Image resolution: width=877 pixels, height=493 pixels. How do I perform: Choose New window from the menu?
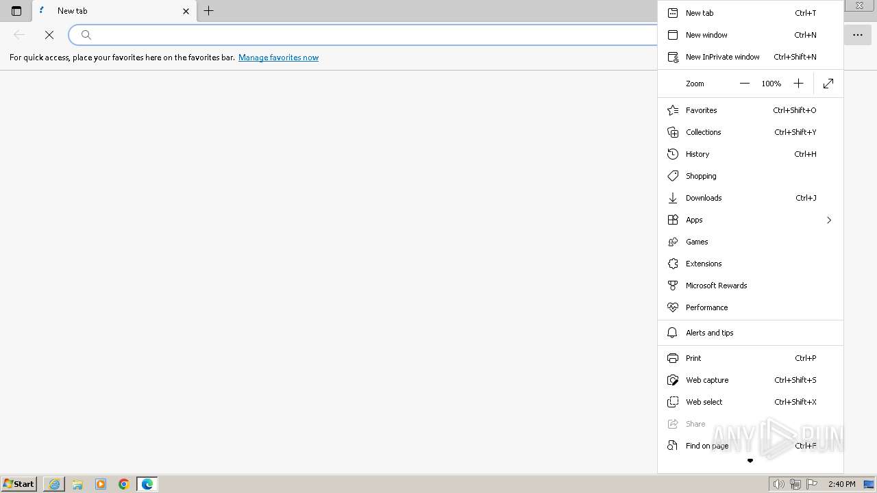coord(750,35)
